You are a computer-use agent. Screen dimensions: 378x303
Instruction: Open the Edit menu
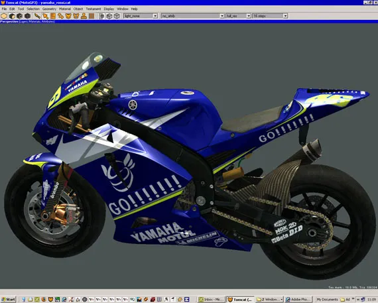(12, 9)
